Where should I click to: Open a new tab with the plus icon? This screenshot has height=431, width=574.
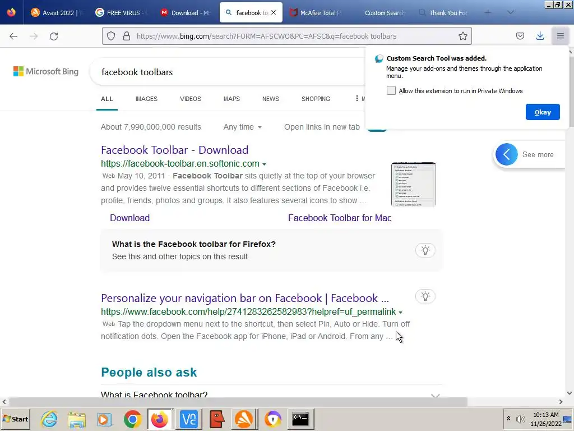pyautogui.click(x=488, y=13)
